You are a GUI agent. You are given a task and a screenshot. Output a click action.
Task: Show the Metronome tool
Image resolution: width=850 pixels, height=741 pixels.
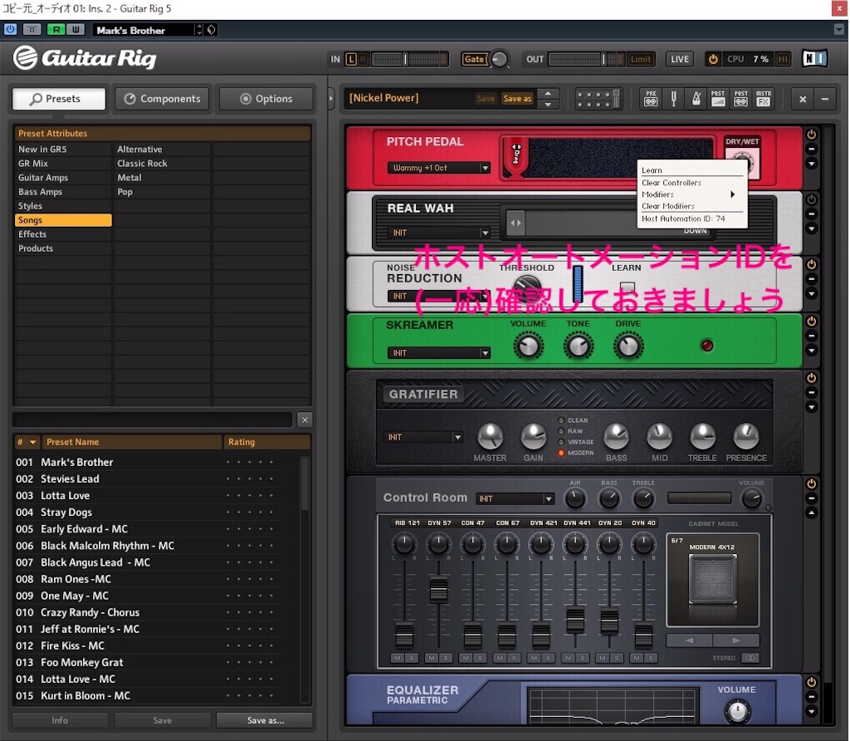[x=696, y=98]
